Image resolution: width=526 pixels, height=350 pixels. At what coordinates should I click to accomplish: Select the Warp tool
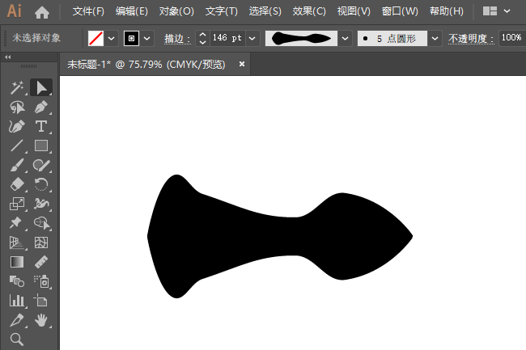[41, 204]
